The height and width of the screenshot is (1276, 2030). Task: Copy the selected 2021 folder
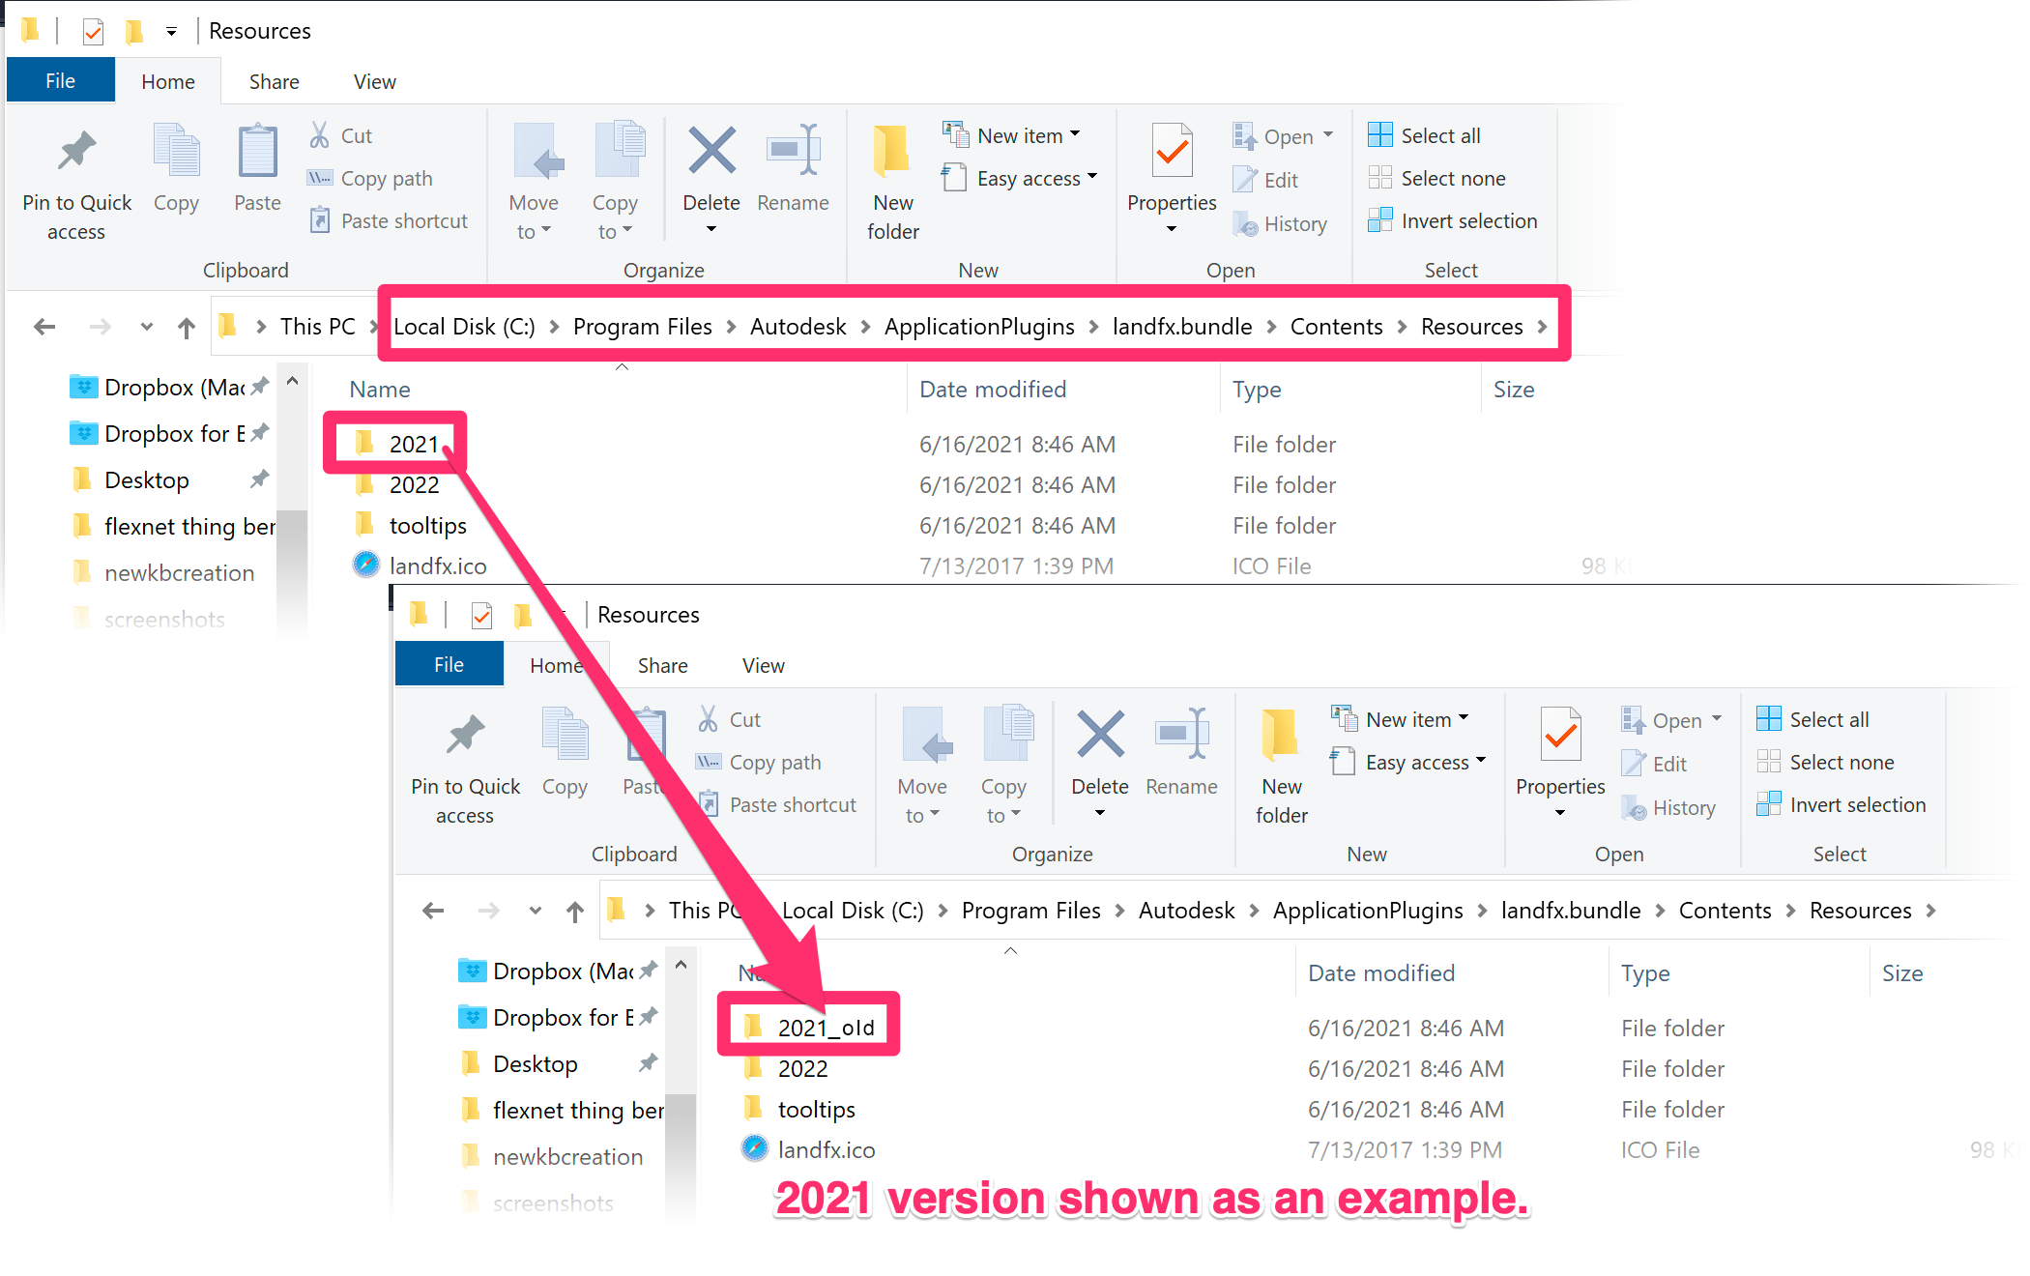177,172
